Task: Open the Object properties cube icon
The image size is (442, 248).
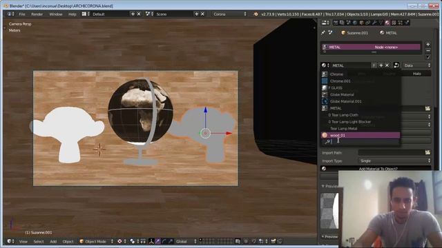Action: [361, 23]
